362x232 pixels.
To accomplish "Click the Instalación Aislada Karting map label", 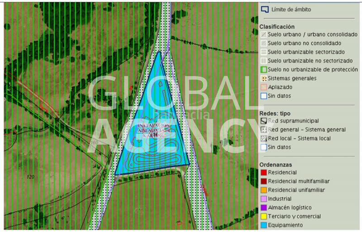I will 154,130.
